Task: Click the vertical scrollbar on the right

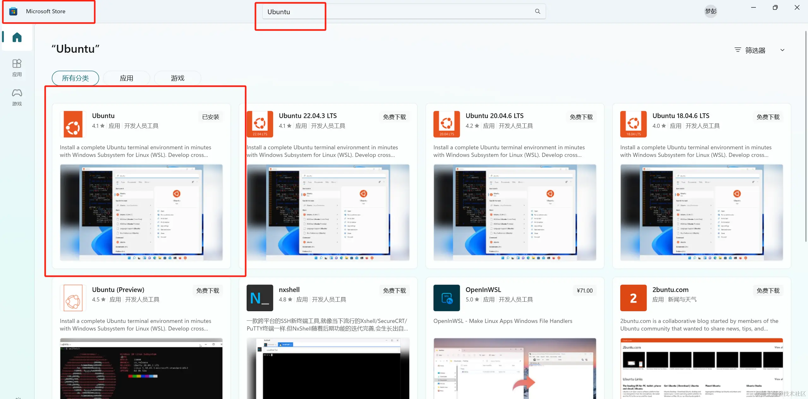Action: pyautogui.click(x=805, y=136)
